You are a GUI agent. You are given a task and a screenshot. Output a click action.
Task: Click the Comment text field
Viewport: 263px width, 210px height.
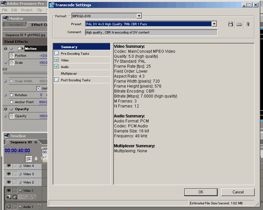(x=151, y=32)
